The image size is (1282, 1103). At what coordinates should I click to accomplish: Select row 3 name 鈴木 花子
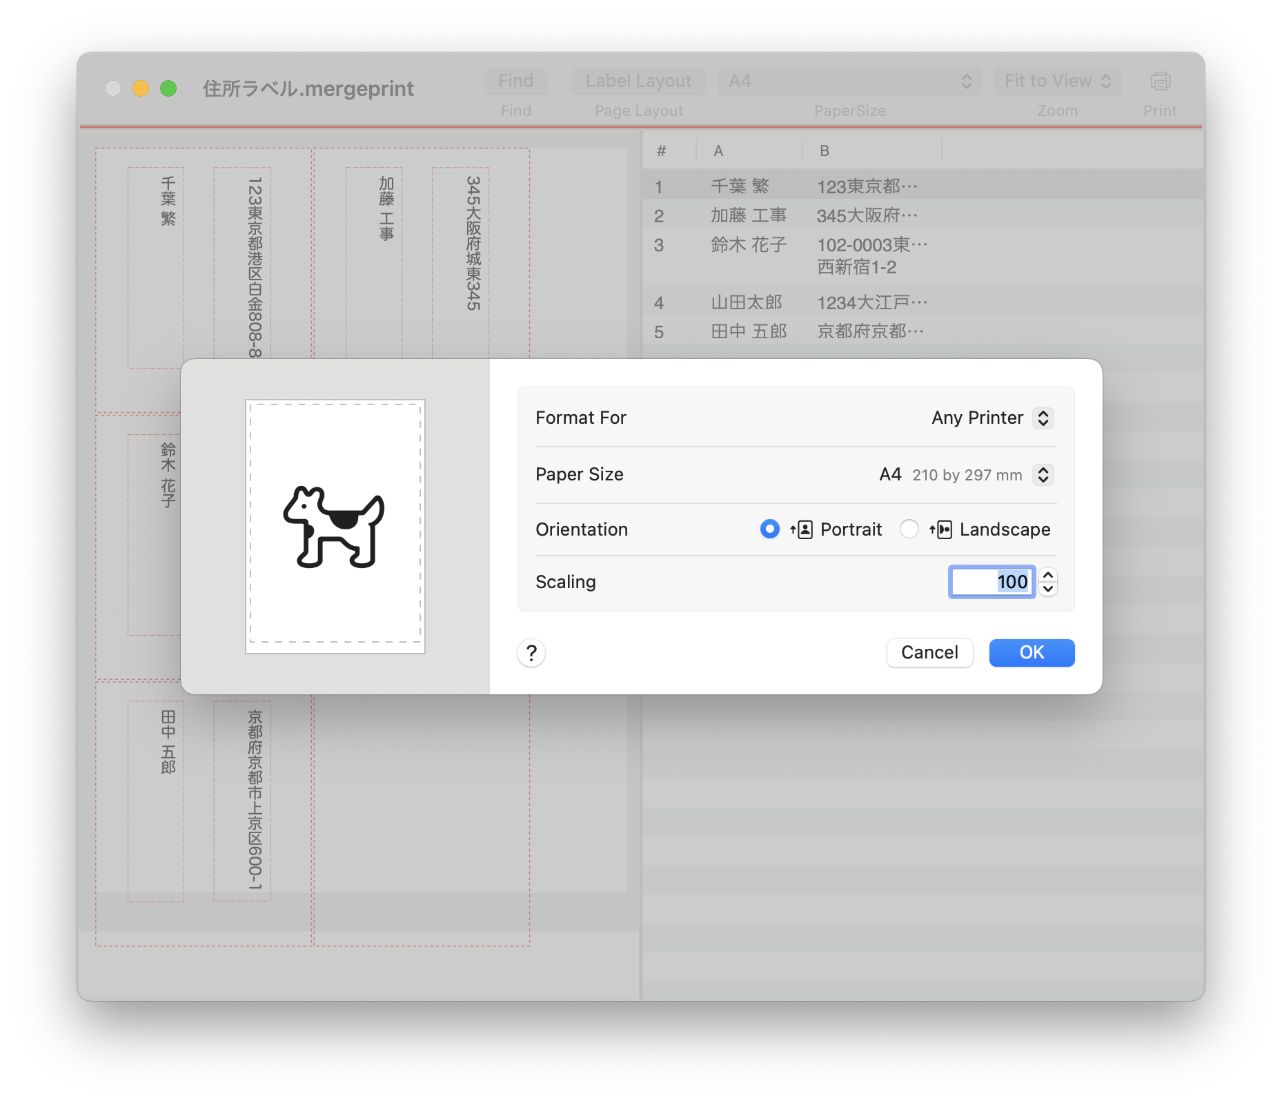(749, 245)
